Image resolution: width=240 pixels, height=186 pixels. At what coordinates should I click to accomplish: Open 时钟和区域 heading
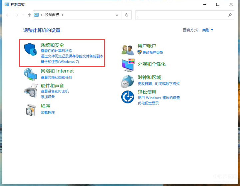149,77
